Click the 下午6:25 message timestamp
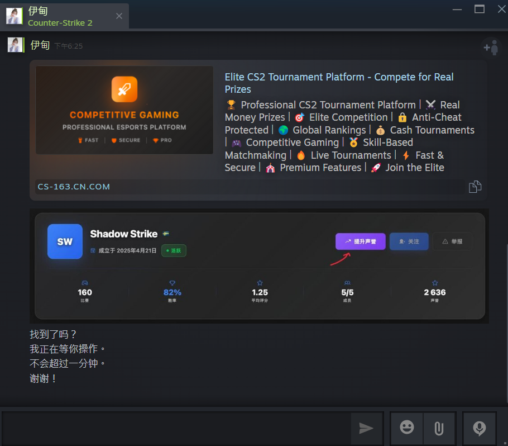 [68, 46]
